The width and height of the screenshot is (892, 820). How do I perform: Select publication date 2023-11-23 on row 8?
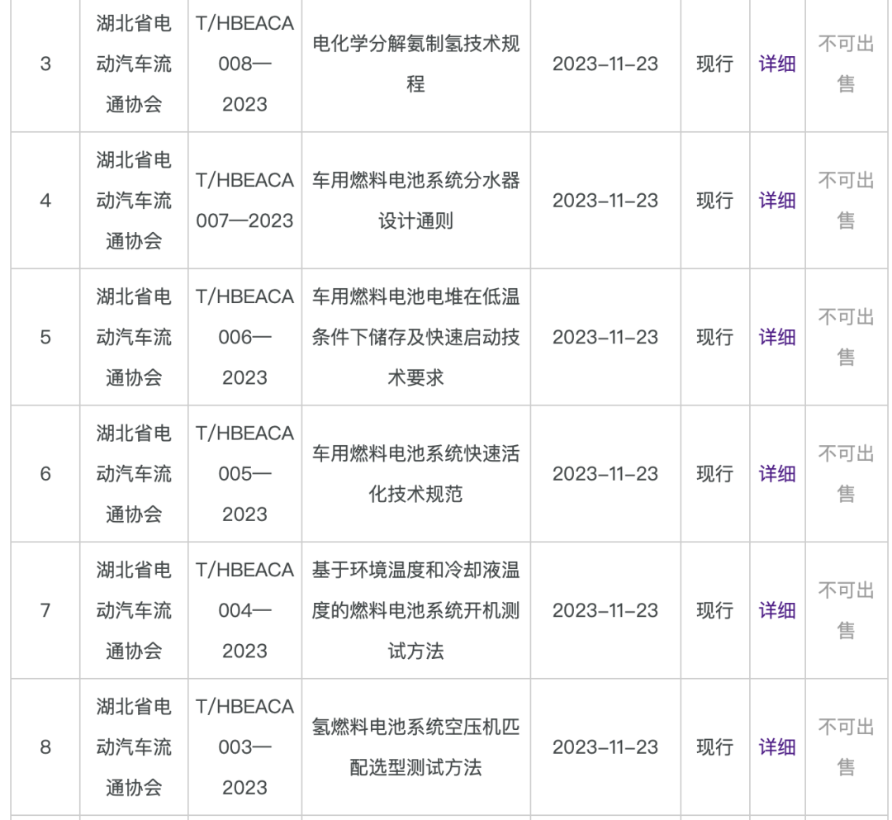point(605,747)
